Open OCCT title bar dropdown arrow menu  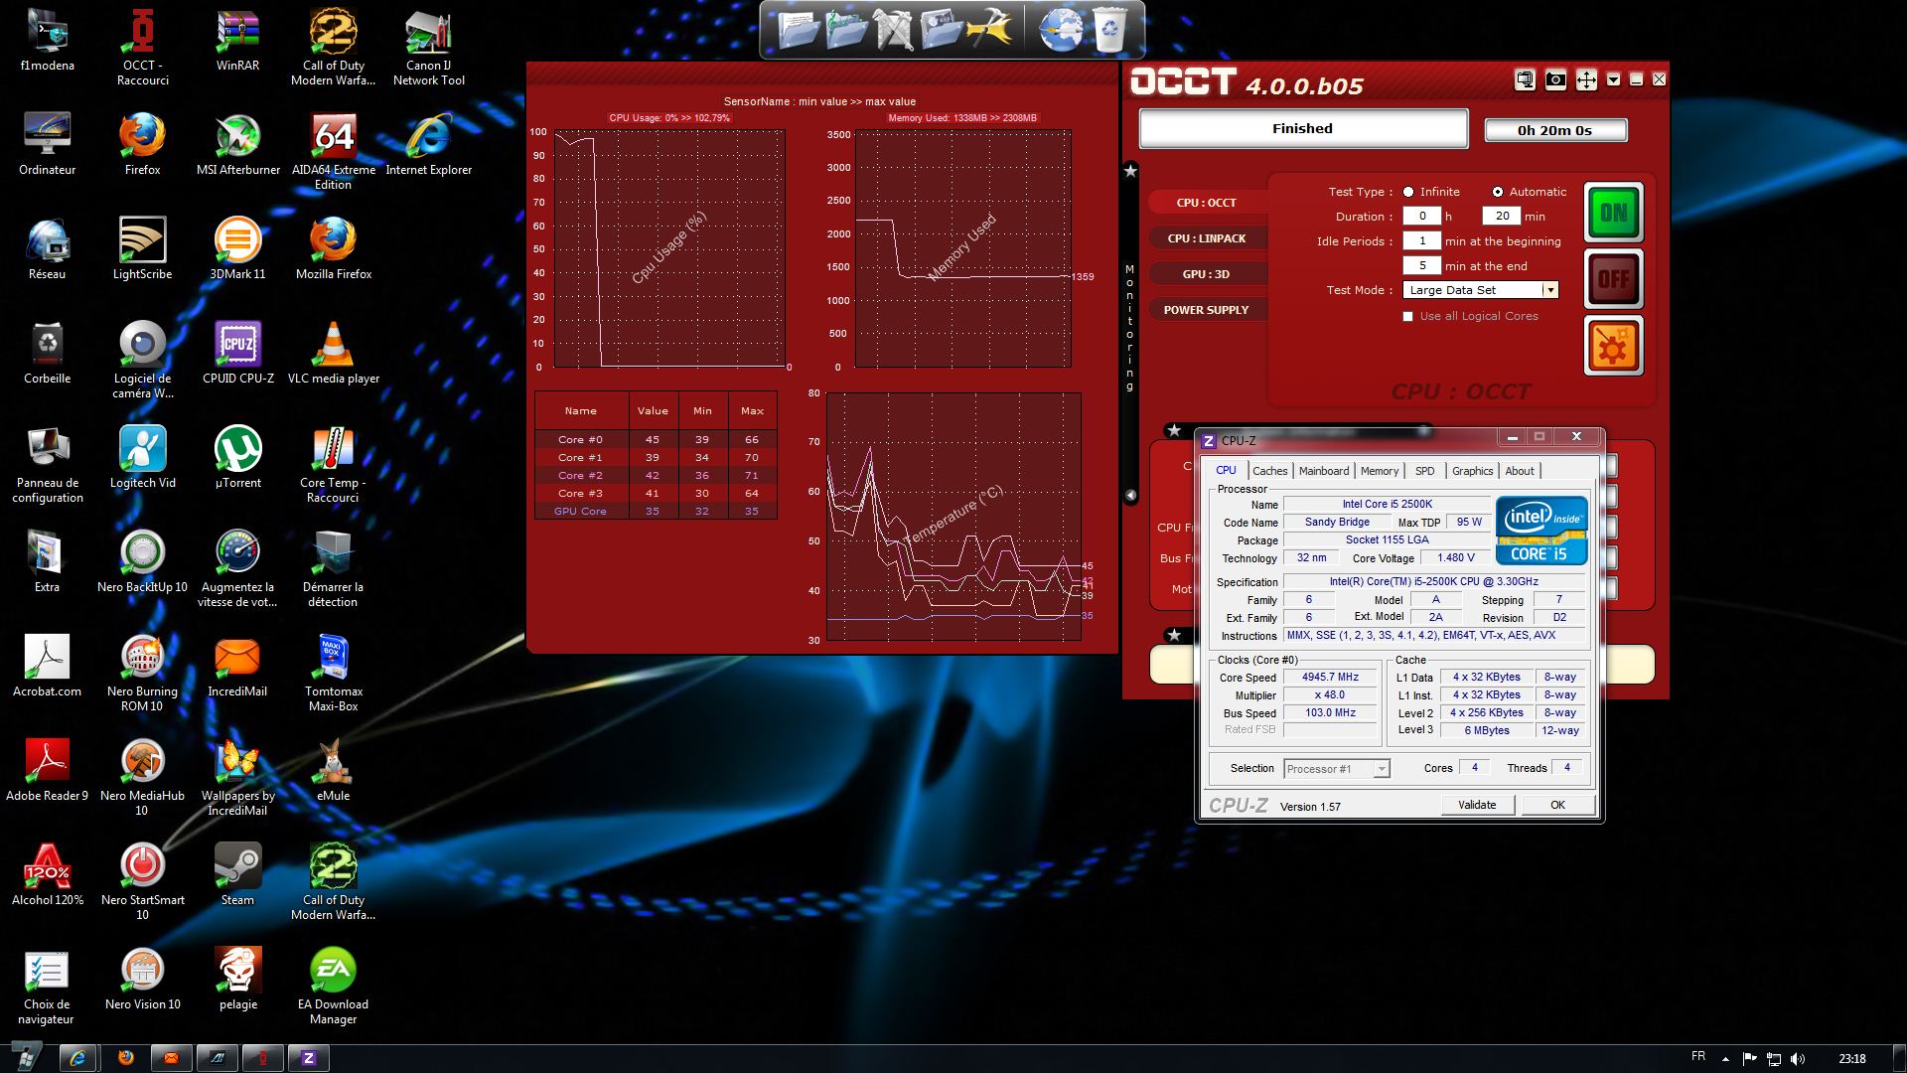[1613, 79]
